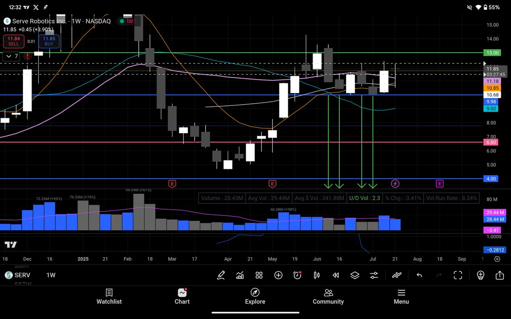
Task: Tap the Avg $ Vol : 341.88M box
Action: (319, 198)
